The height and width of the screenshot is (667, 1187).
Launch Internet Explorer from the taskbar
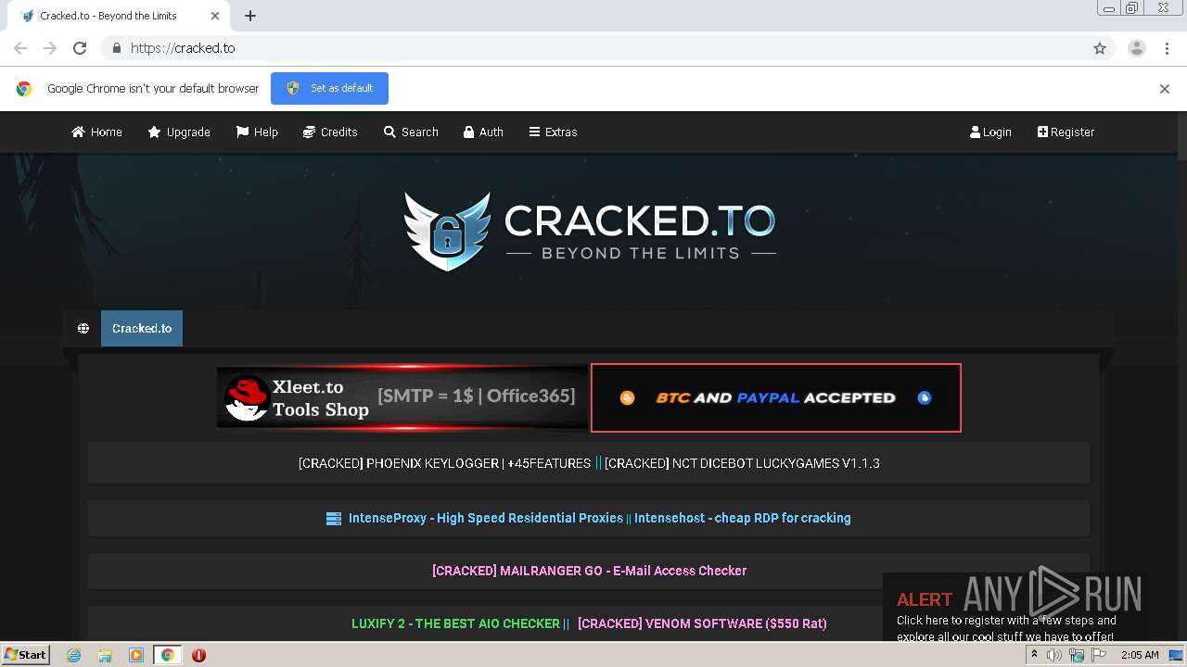73,655
